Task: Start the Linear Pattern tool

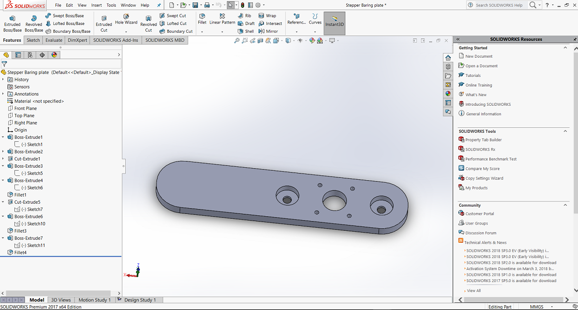Action: tap(222, 19)
